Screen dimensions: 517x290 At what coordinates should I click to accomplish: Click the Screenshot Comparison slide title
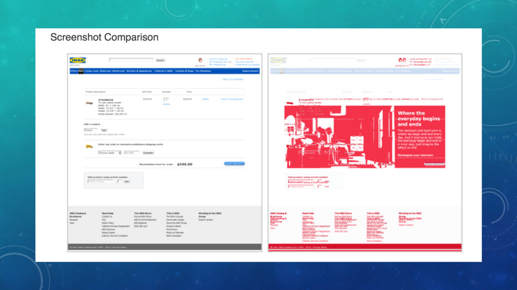[x=104, y=37]
